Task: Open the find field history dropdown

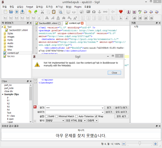Action: [x=103, y=108]
